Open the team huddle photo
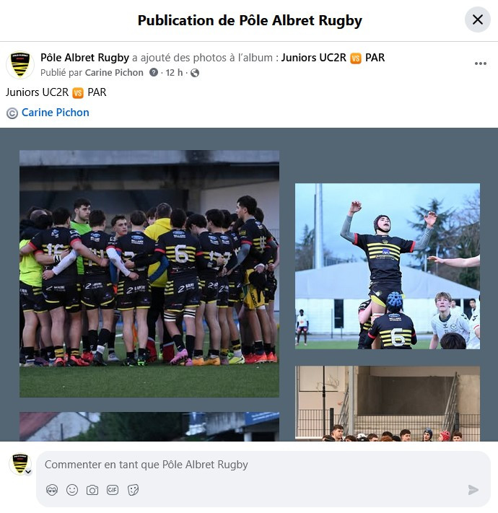The height and width of the screenshot is (513, 498). (x=149, y=274)
